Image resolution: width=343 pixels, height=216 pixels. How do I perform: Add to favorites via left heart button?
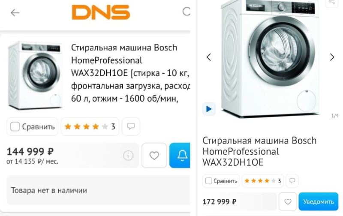tap(154, 156)
